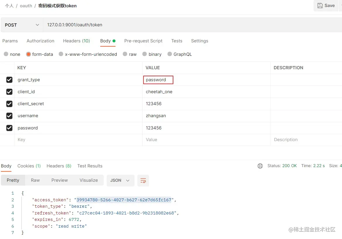
Task: Click the network globe icon
Action: pyautogui.click(x=260, y=166)
